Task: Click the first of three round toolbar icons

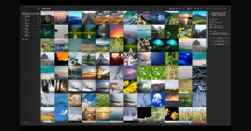Action: [x=195, y=9]
